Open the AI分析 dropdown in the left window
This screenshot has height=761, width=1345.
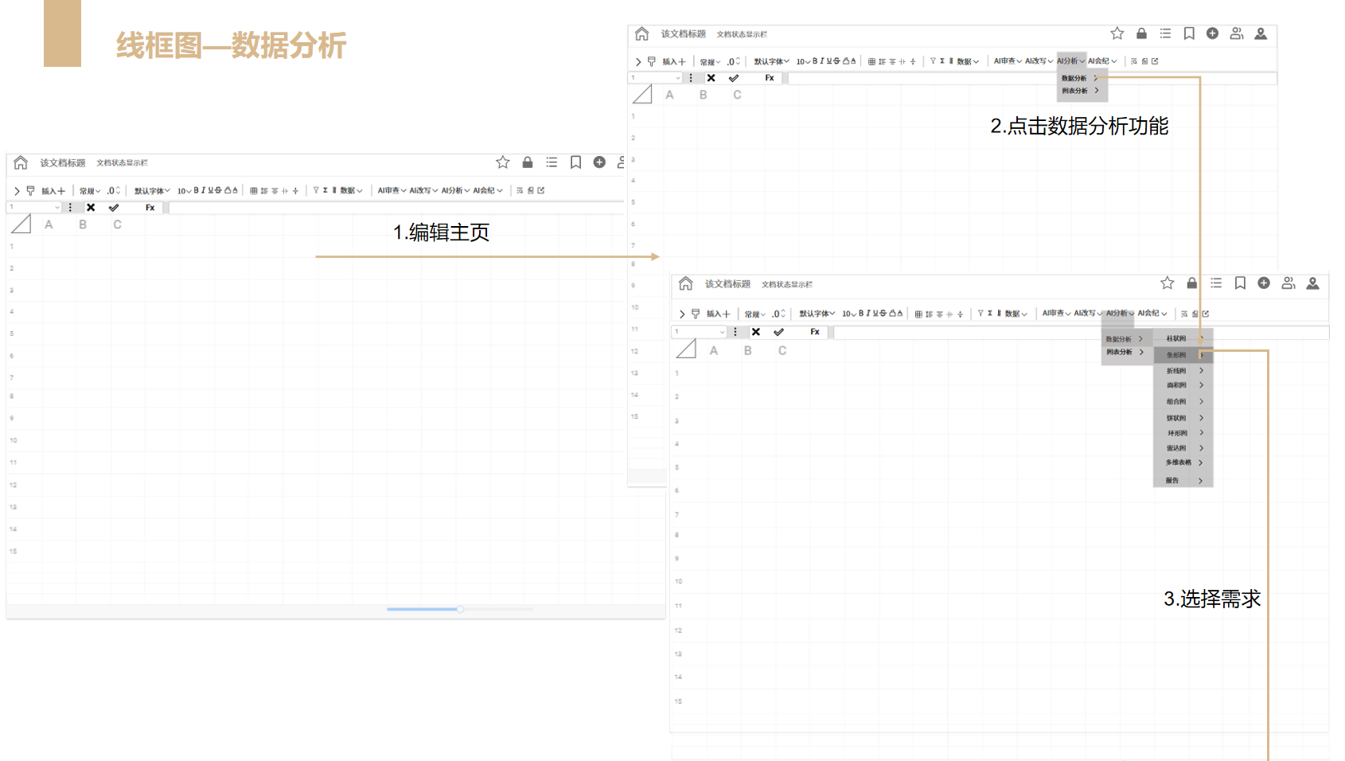pos(455,190)
